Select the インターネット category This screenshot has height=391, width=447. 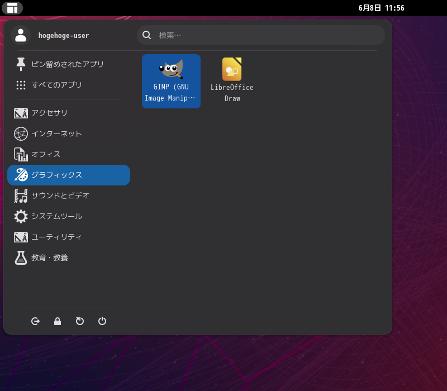69,133
